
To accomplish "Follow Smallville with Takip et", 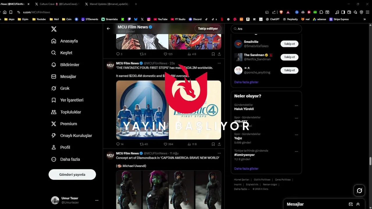I will (x=289, y=44).
